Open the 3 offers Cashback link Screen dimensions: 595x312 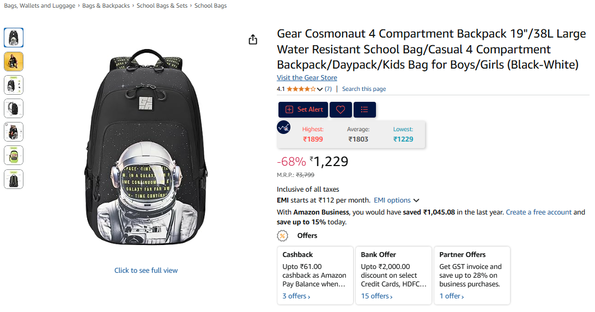[296, 296]
